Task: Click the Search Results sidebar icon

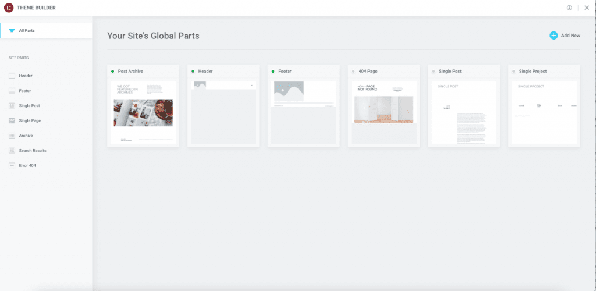Action: [x=12, y=151]
